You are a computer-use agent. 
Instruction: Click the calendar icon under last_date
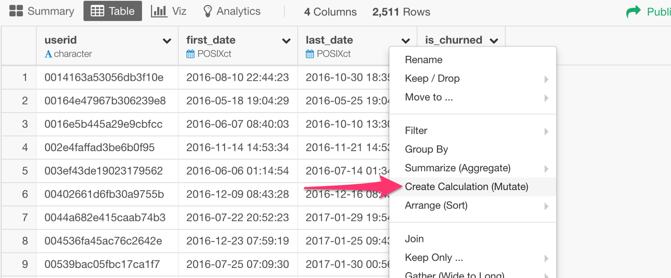pos(310,54)
